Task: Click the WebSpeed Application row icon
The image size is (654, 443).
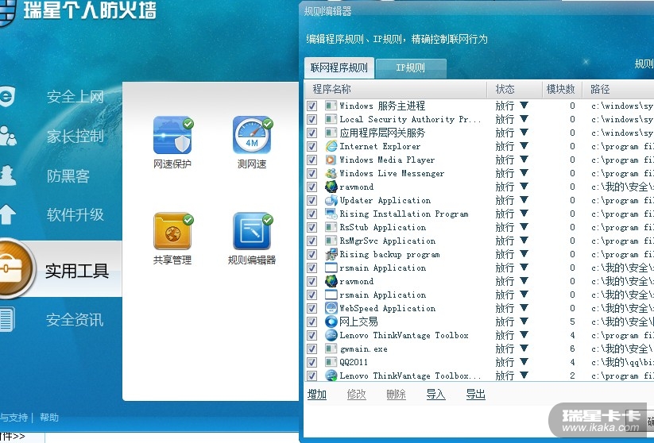Action: (331, 308)
